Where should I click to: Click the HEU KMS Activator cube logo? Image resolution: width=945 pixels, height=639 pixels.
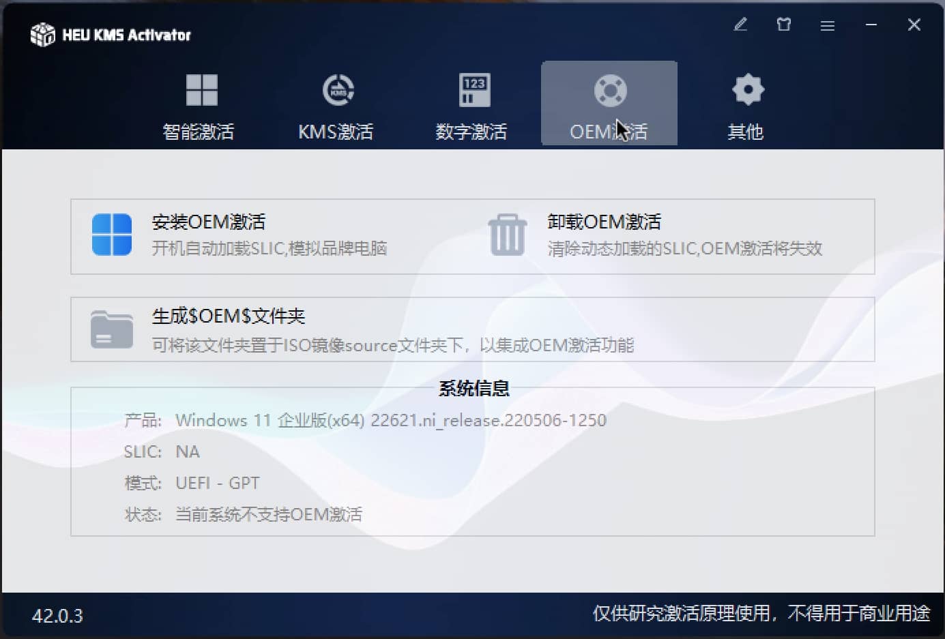(42, 33)
